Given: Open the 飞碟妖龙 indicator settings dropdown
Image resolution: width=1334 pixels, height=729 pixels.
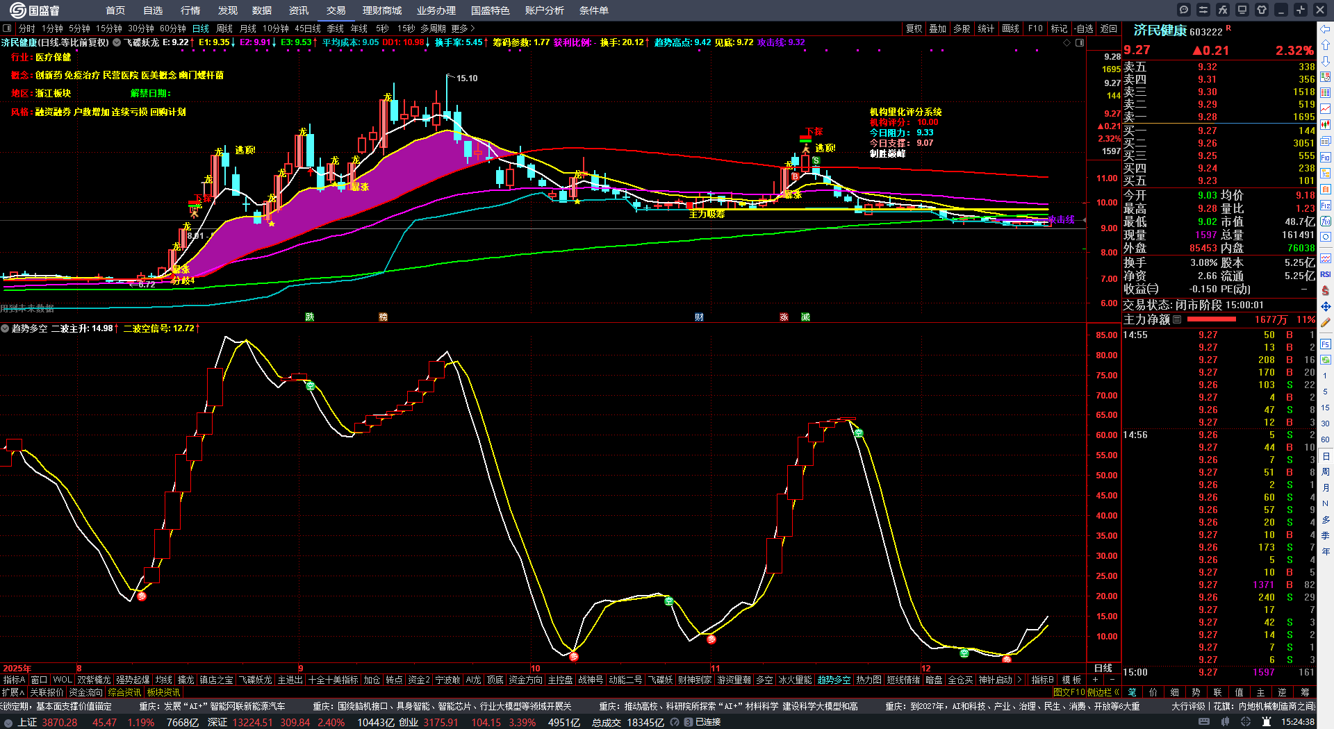Looking at the screenshot, I should (x=117, y=42).
